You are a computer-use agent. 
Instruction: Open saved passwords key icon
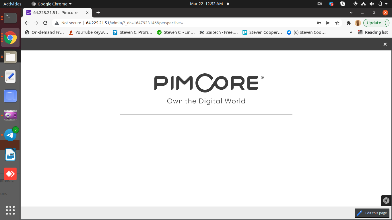(319, 23)
